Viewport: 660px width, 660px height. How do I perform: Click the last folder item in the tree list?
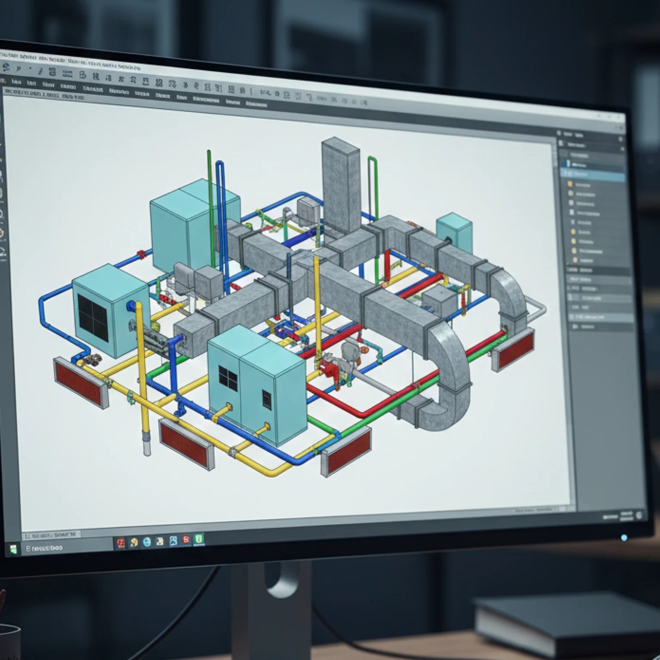click(575, 261)
